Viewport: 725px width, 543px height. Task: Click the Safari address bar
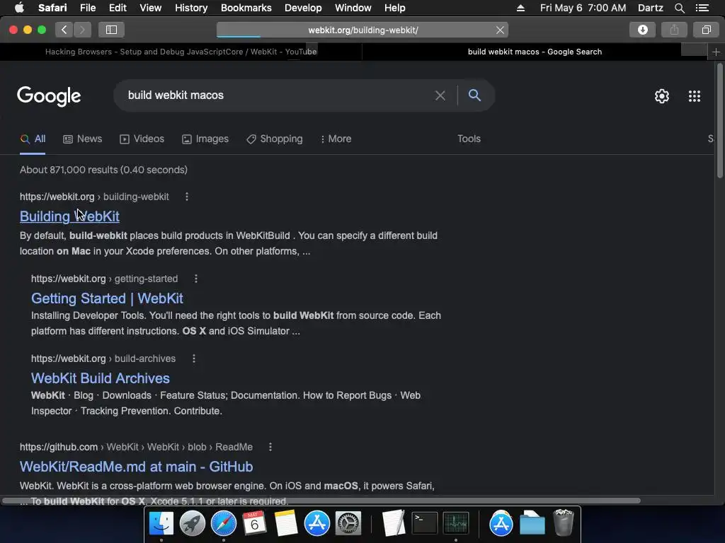click(362, 30)
